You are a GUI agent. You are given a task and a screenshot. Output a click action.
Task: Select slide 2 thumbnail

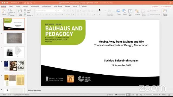(x=14, y=38)
